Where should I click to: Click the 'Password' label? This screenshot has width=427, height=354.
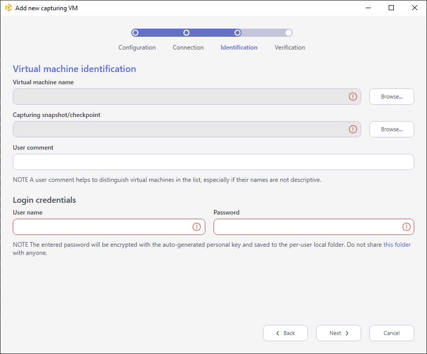[226, 213]
